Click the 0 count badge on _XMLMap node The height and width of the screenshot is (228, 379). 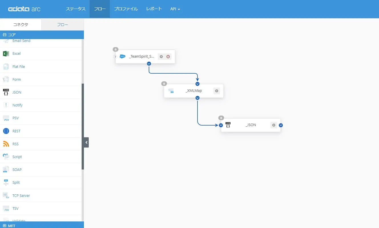[x=164, y=84]
